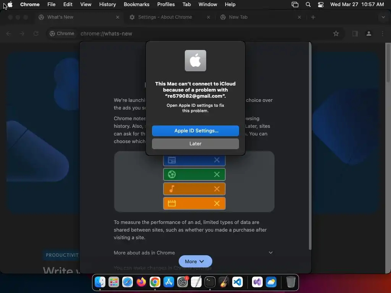Open a new tab with plus button
This screenshot has height=293, width=391.
tap(313, 17)
